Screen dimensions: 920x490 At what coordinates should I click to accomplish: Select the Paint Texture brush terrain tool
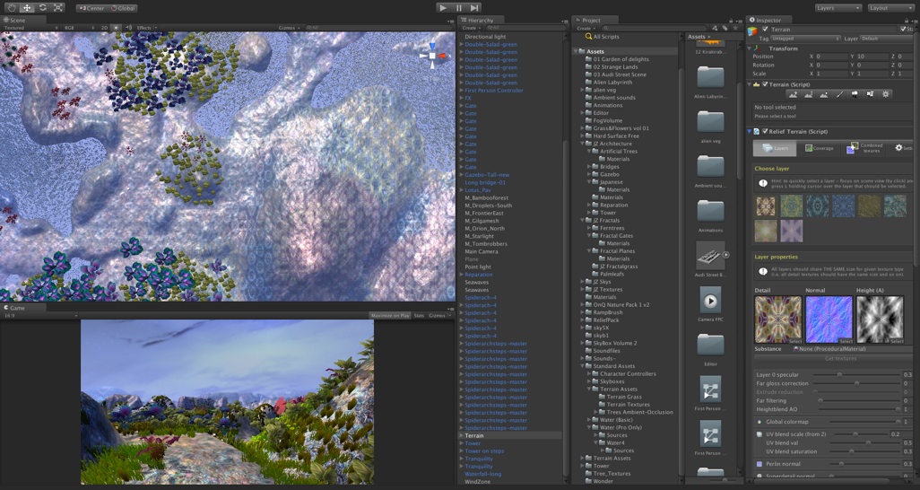[x=839, y=94]
